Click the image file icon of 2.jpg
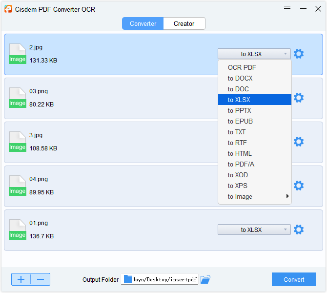This screenshot has height=293, width=327. tap(18, 54)
